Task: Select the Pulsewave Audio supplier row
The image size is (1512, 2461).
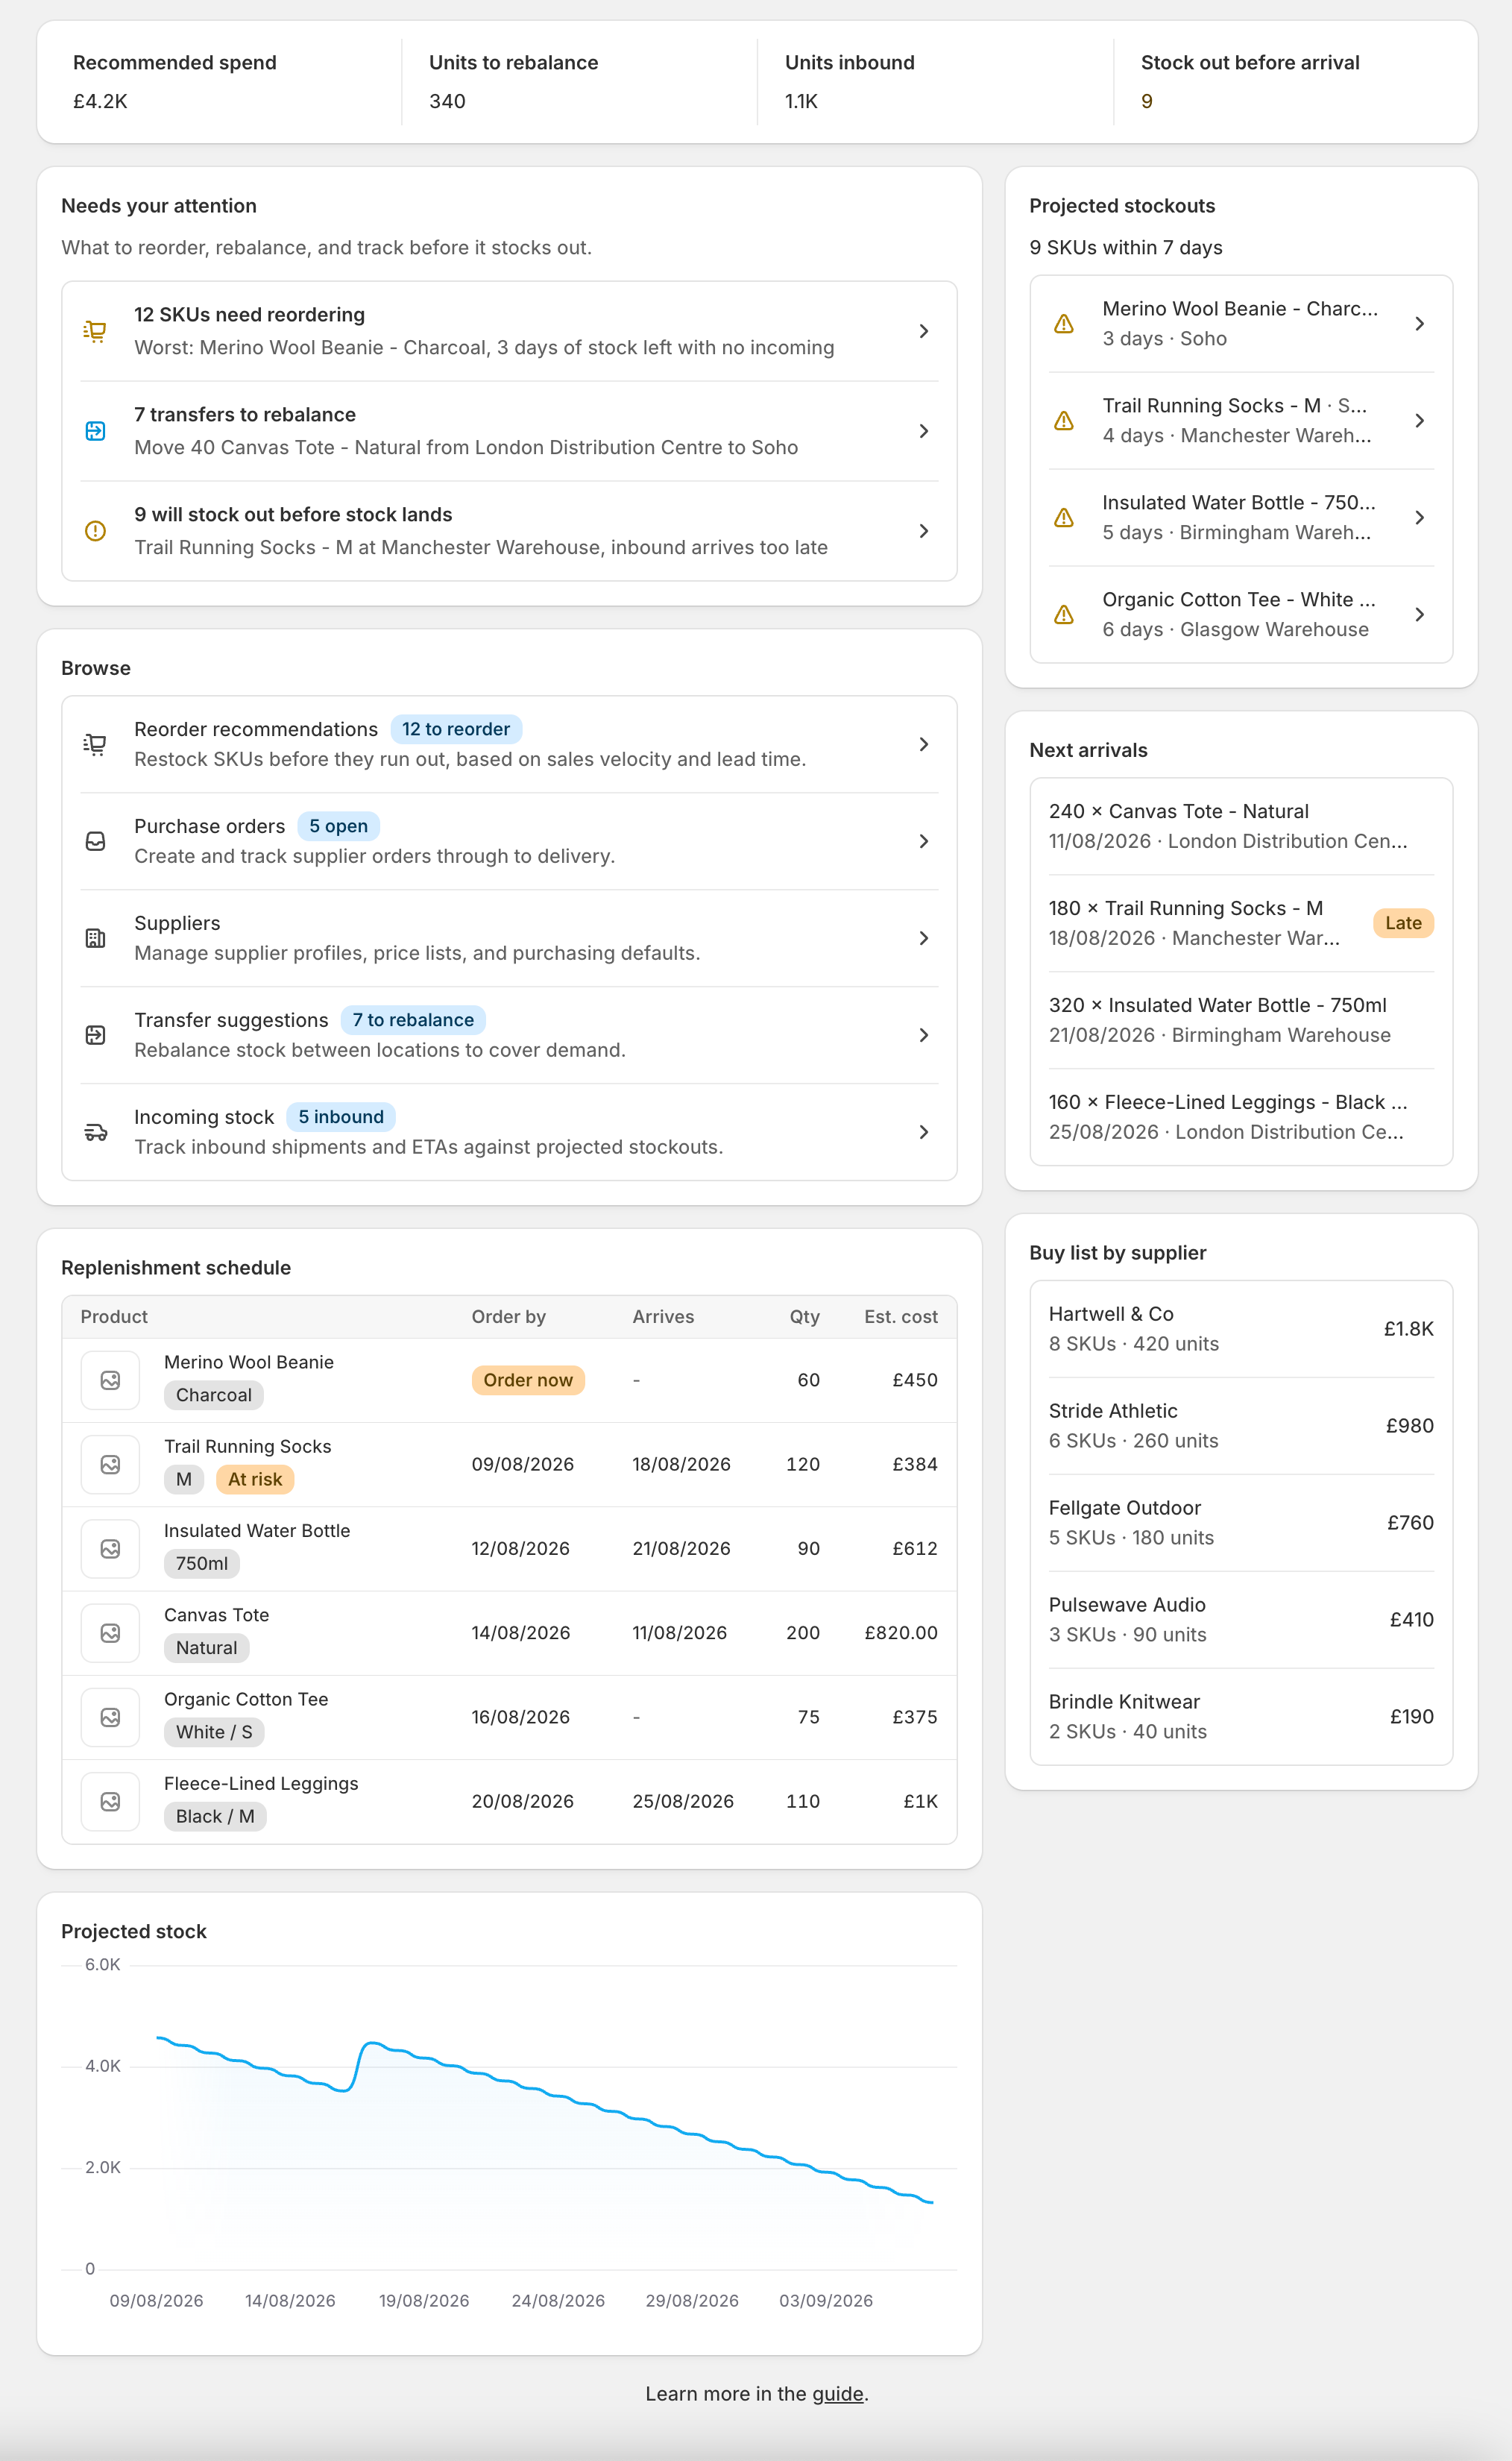Action: coord(1241,1620)
